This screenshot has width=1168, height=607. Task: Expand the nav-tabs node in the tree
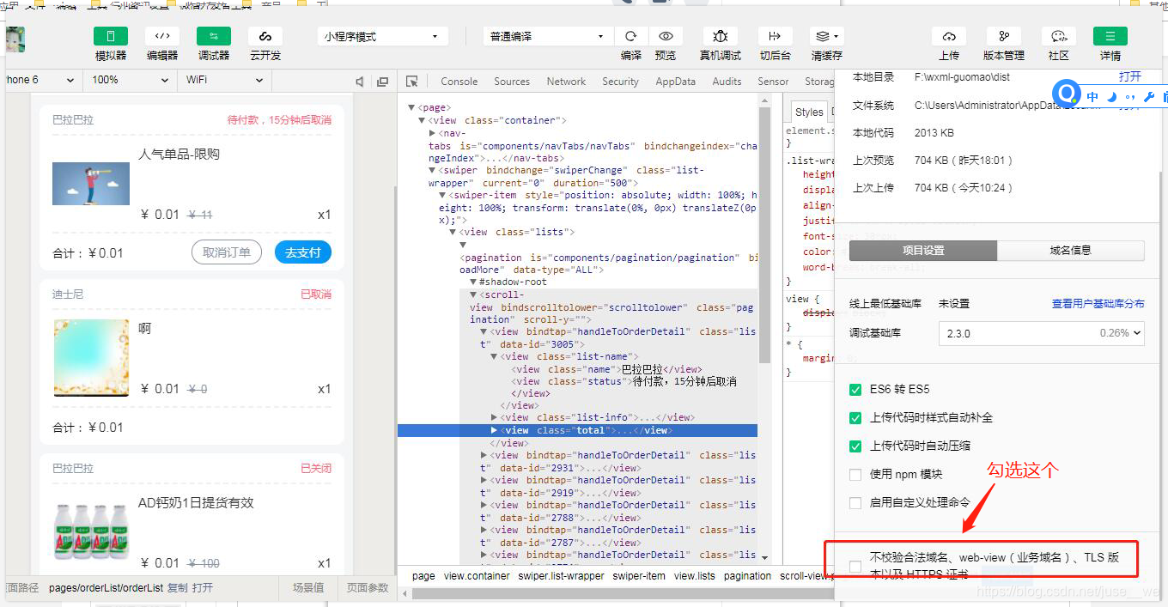pyautogui.click(x=433, y=133)
